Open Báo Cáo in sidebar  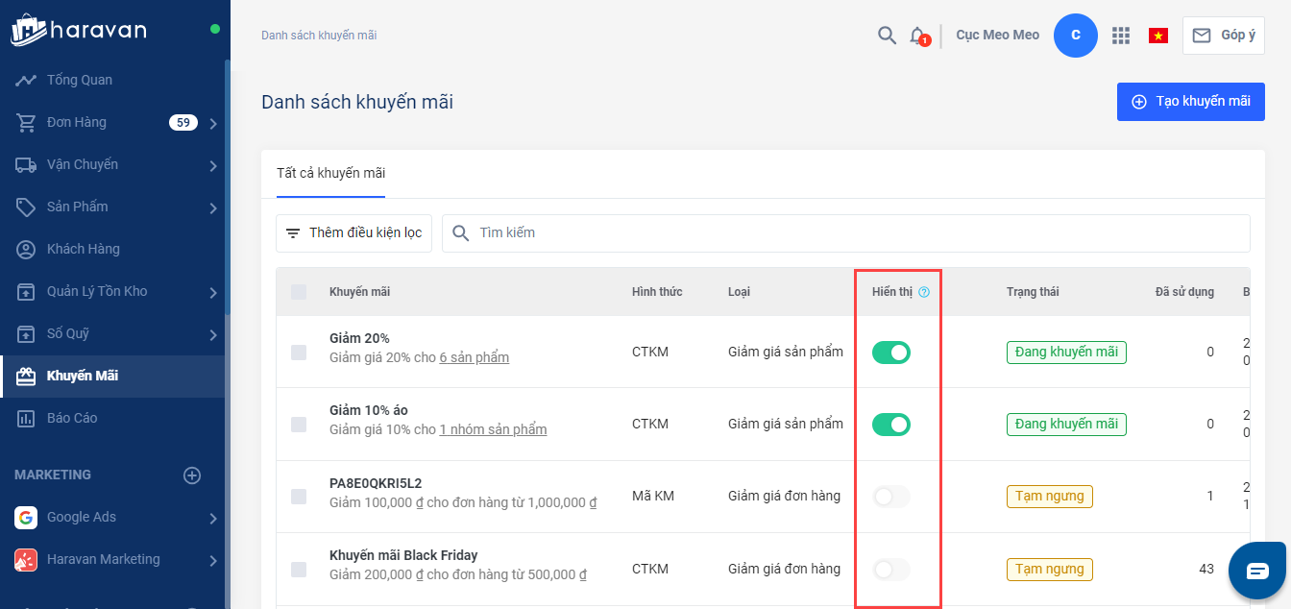point(72,419)
